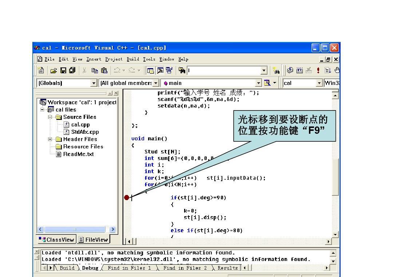Image resolution: width=393 pixels, height=277 pixels.
Task: Switch to the Debug output tab
Action: pyautogui.click(x=90, y=268)
